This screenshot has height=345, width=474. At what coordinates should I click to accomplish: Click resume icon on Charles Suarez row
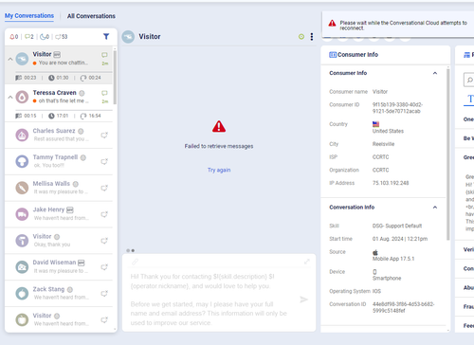104,136
